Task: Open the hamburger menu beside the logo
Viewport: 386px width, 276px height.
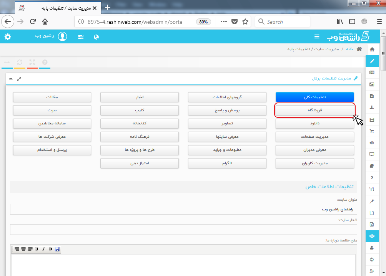Action: 317,37
